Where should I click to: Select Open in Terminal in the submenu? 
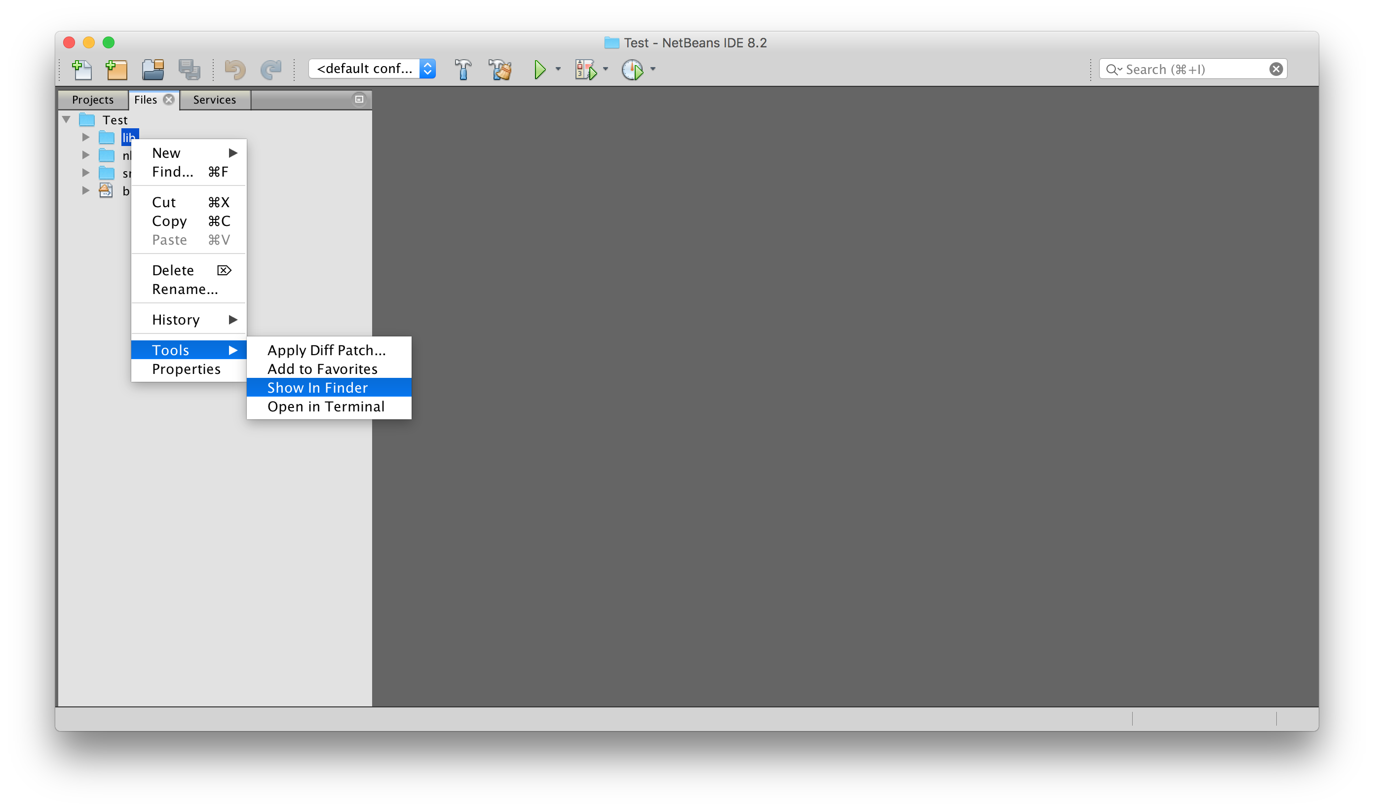[x=329, y=406]
